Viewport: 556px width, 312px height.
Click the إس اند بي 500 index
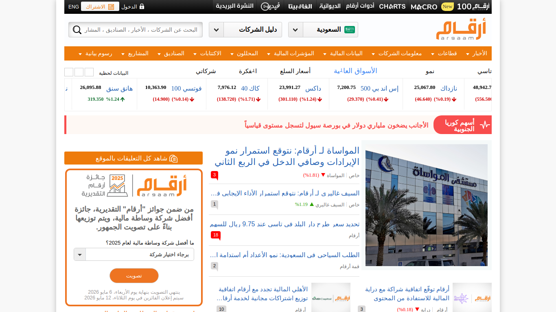point(380,89)
